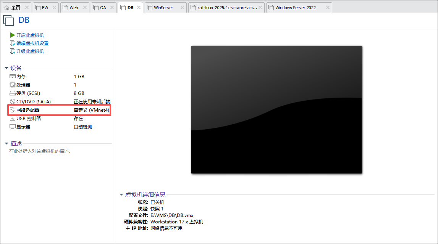
Task: Click the 1 GB memory value
Action: coord(79,76)
